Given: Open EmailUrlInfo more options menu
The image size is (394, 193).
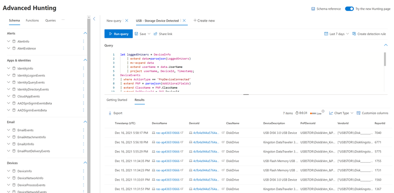Looking at the screenshot, I should click(83, 144).
